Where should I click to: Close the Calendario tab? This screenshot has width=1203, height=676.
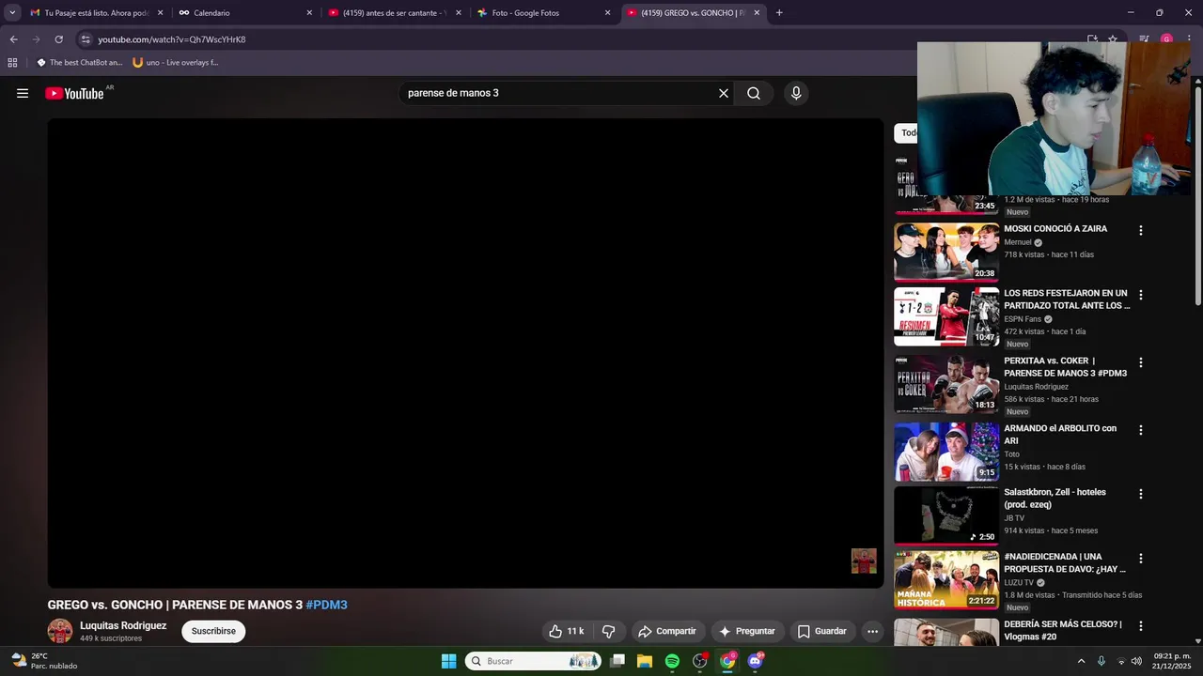point(309,13)
